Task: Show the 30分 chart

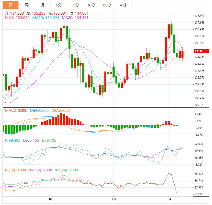Action: tap(91, 5)
